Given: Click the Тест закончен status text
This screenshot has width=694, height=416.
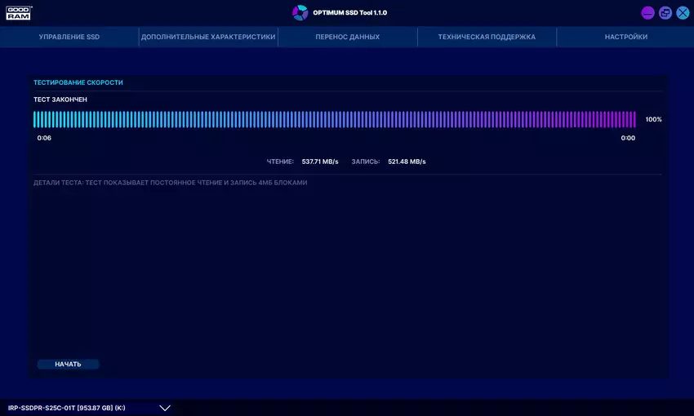Looking at the screenshot, I should (x=60, y=100).
